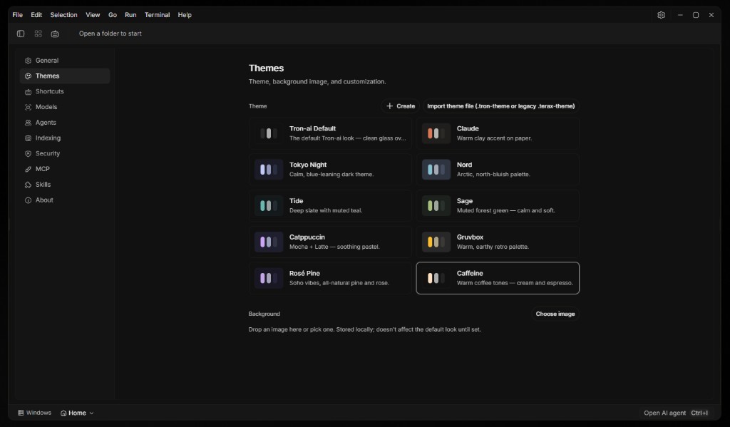Open the Edit menu
Image resolution: width=730 pixels, height=427 pixels.
click(36, 15)
